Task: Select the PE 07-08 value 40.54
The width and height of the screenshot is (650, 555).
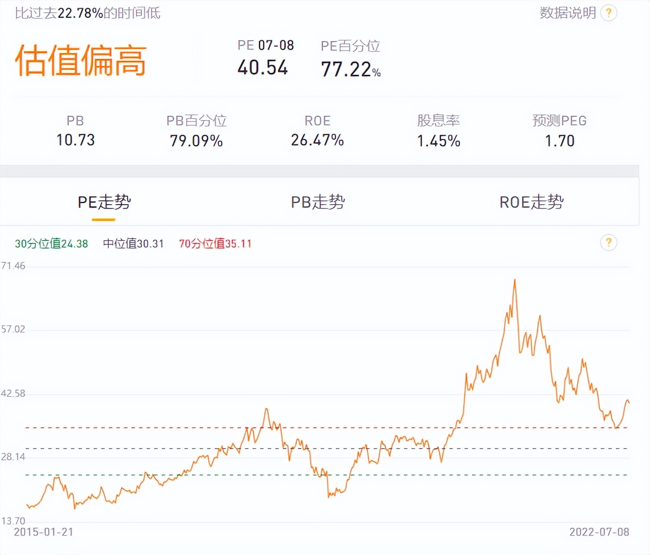Action: (x=263, y=68)
